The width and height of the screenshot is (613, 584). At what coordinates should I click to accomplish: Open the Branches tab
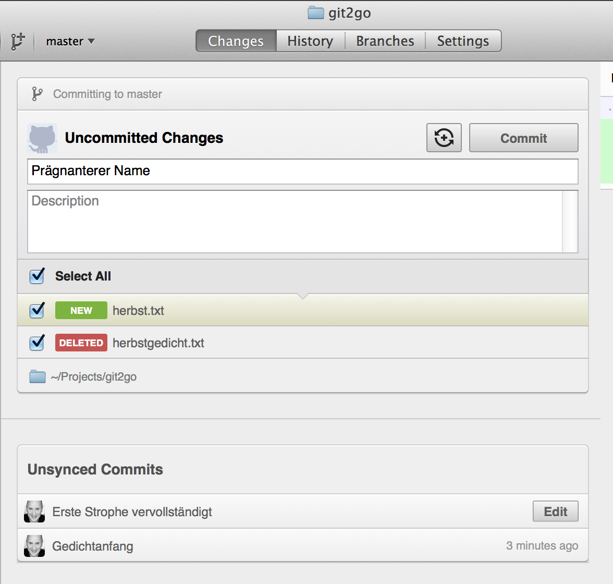pyautogui.click(x=385, y=41)
